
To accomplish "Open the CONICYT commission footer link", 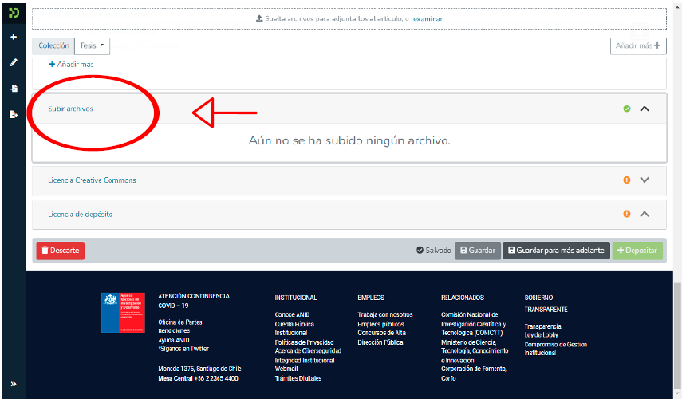I will (x=473, y=324).
